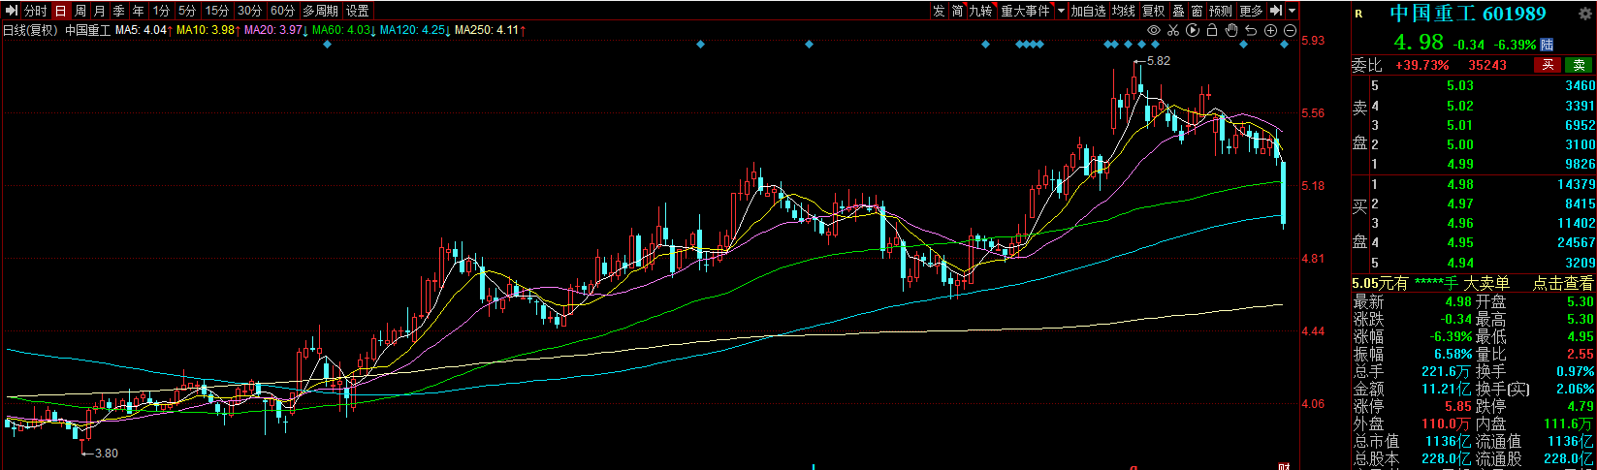Zoom out with the minus circle icon
Screen dimensions: 1597x470
tap(1290, 31)
